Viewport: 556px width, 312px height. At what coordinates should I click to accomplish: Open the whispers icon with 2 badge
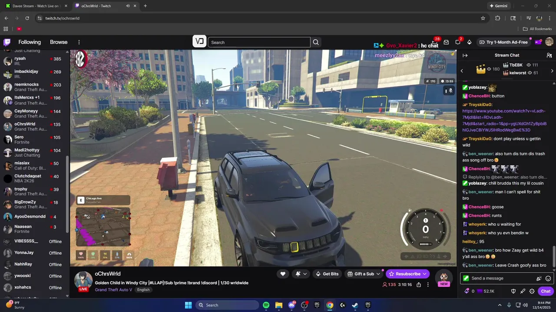click(x=458, y=42)
